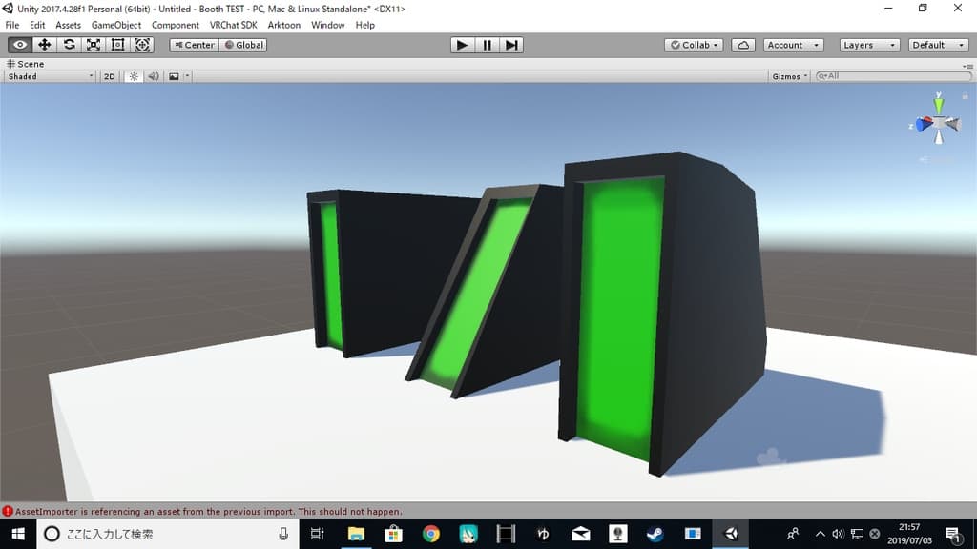Open the GameObject menu
The width and height of the screenshot is (977, 549).
click(x=116, y=25)
